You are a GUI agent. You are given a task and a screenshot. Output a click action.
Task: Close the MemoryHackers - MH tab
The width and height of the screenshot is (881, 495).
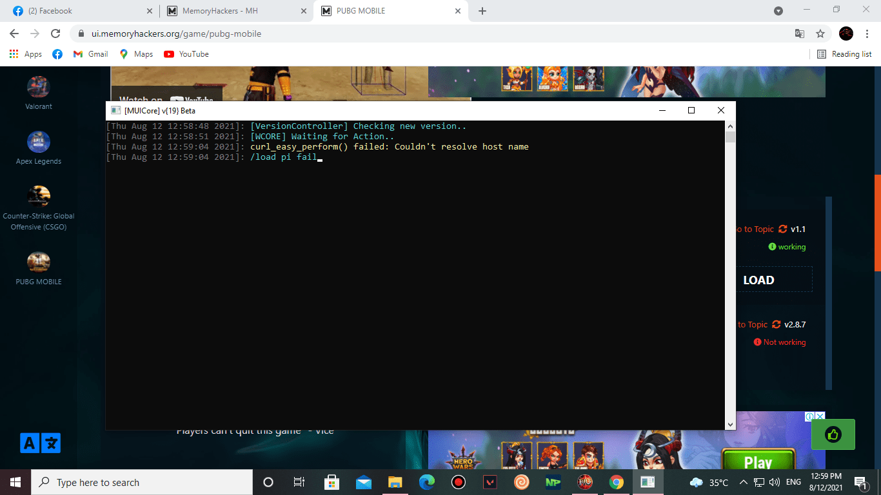[304, 11]
